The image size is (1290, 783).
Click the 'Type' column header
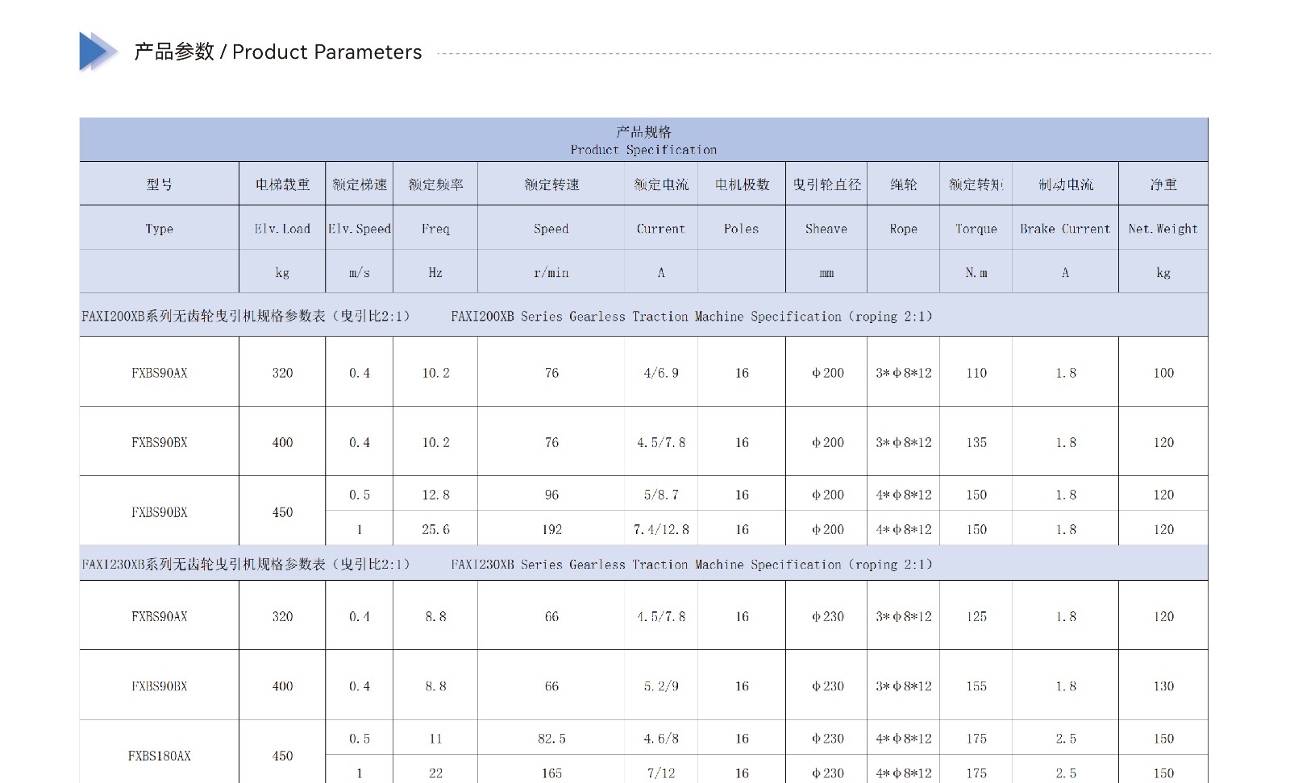tap(160, 229)
